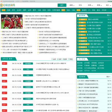Click 体育直播 tag on 15:40 row
Screen dimensions: 112x112
coord(28,87)
